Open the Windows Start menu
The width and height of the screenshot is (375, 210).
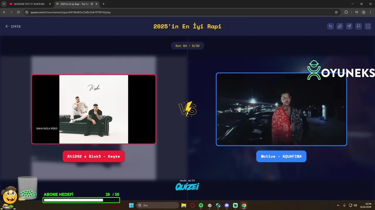point(131,205)
